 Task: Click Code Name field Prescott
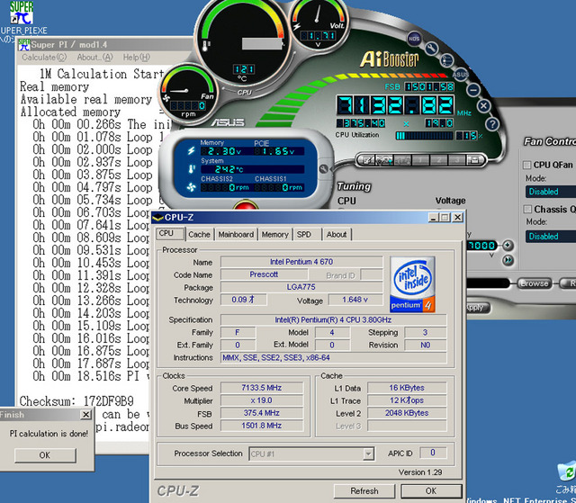(264, 274)
